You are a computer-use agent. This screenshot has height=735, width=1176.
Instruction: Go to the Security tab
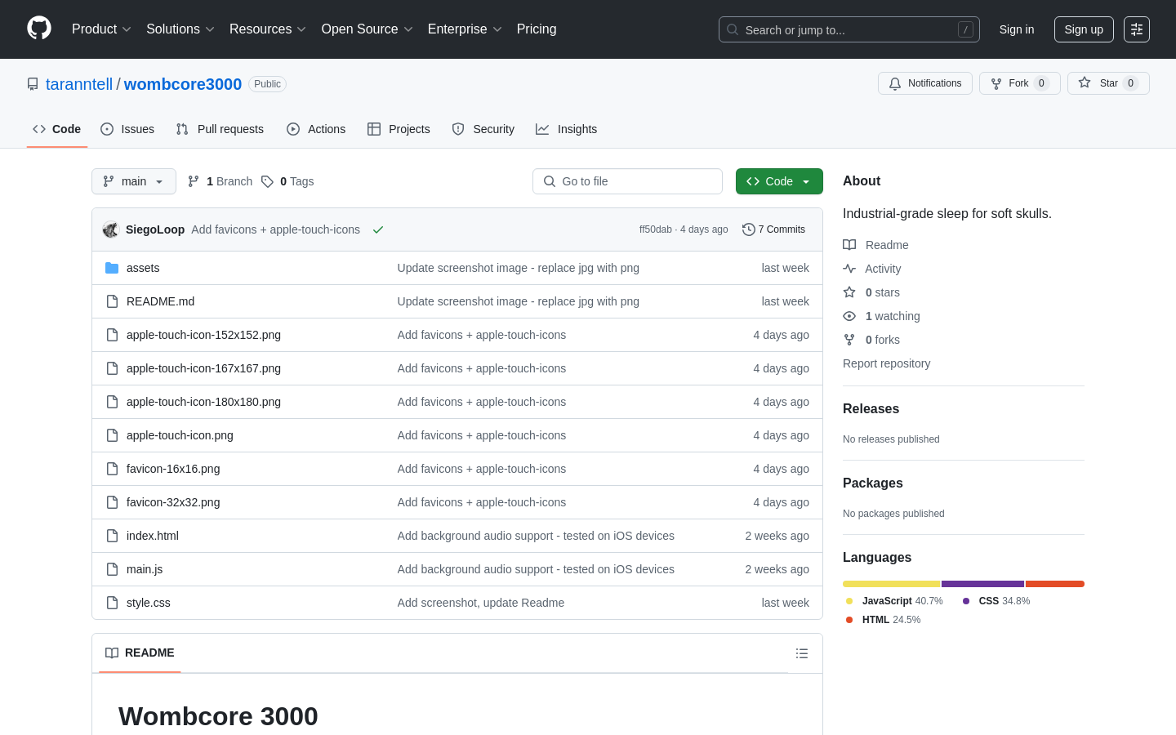click(483, 129)
